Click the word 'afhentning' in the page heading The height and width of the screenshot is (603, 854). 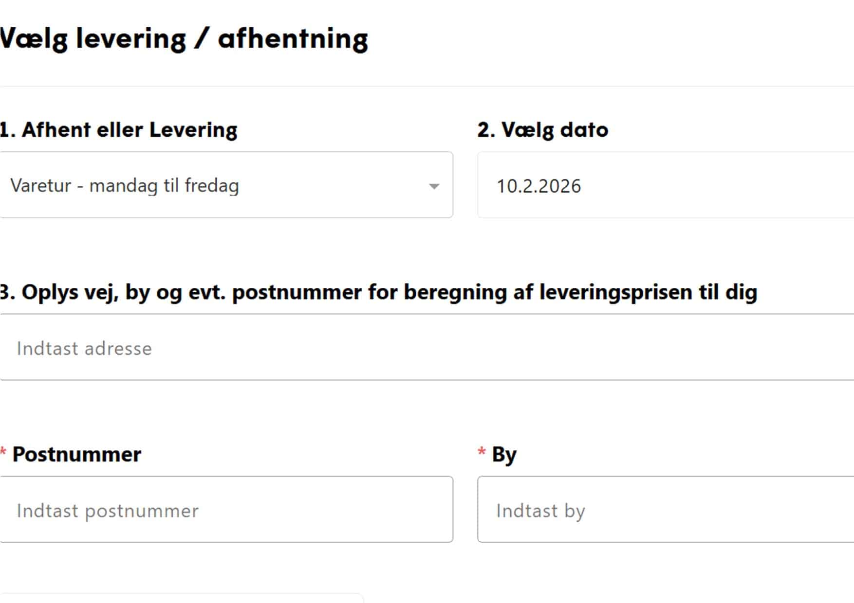[293, 39]
